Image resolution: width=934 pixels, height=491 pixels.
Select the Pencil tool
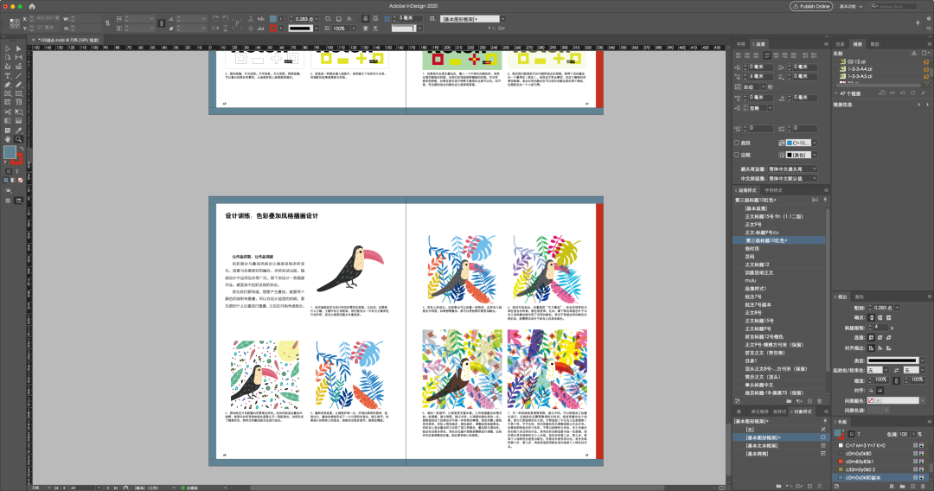pos(18,85)
